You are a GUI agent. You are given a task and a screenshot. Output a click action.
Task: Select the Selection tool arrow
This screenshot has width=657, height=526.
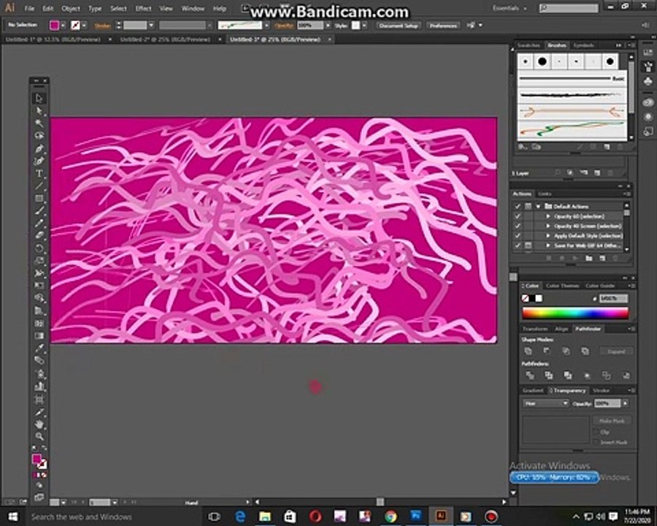tap(39, 98)
